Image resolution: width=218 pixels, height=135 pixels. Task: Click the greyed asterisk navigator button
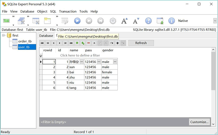tap(123, 43)
